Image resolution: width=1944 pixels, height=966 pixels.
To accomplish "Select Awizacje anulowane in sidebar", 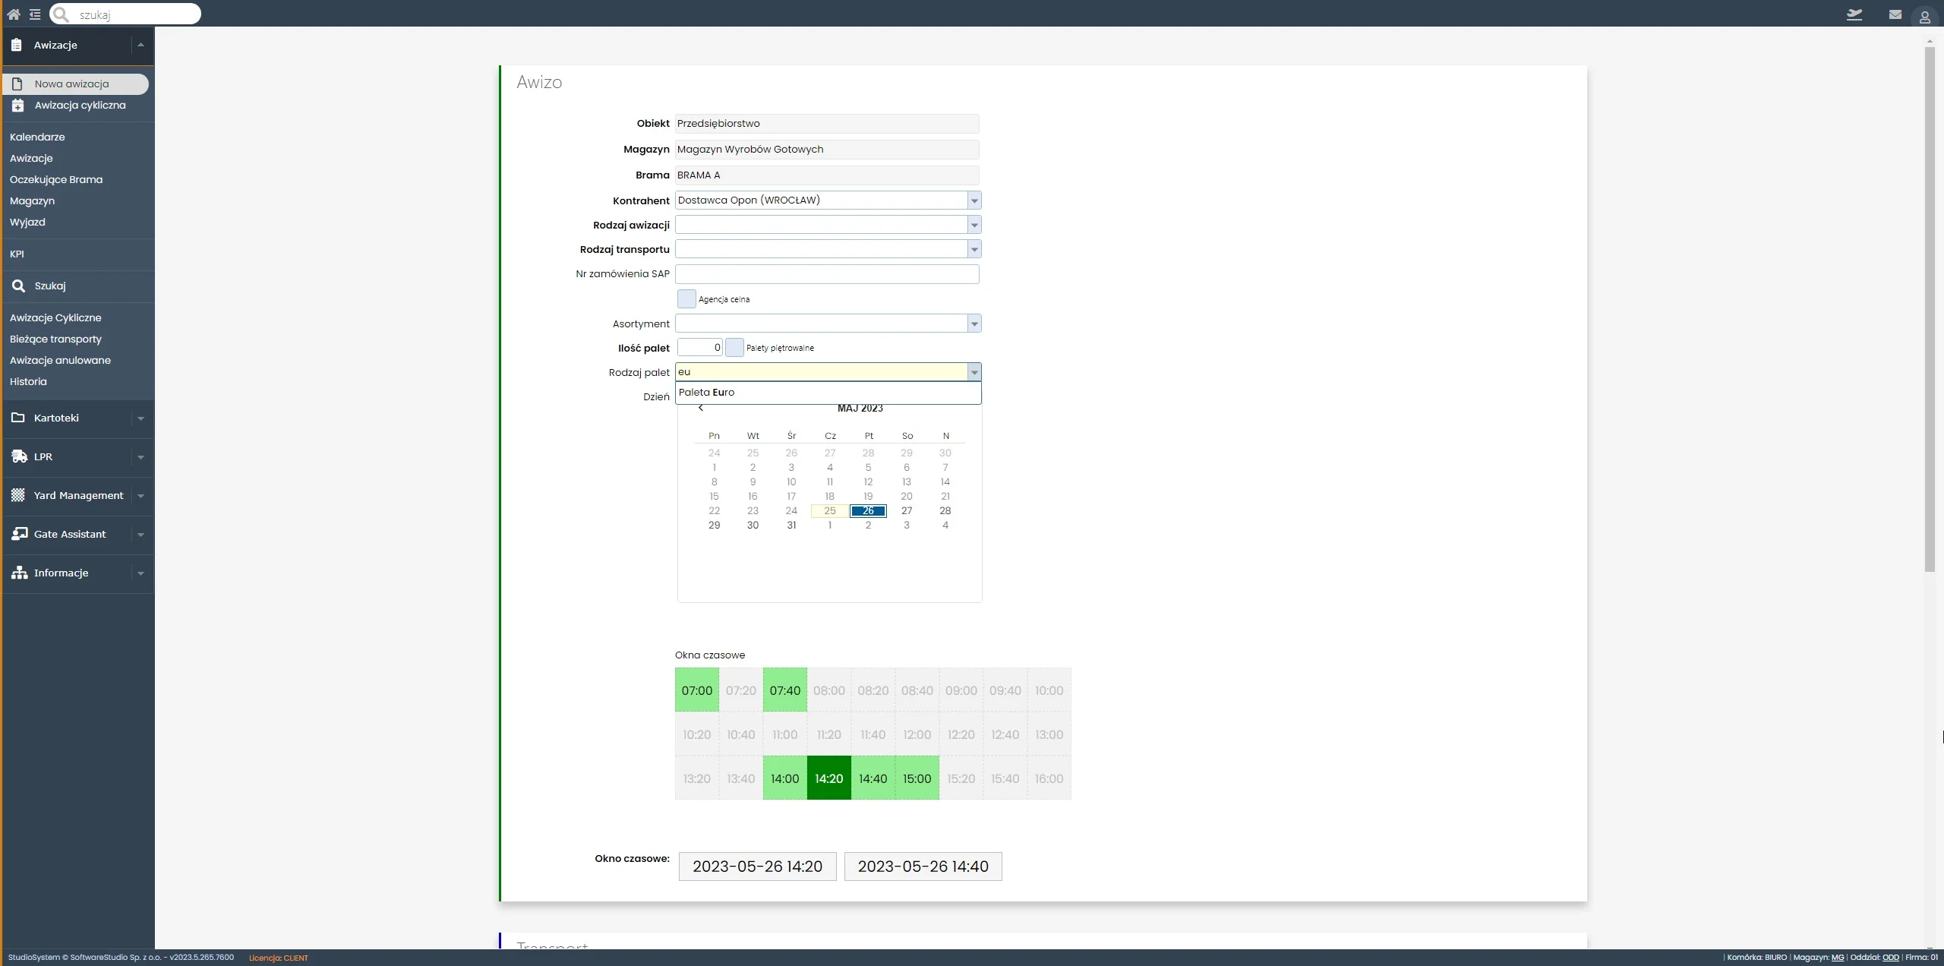I will pyautogui.click(x=60, y=360).
